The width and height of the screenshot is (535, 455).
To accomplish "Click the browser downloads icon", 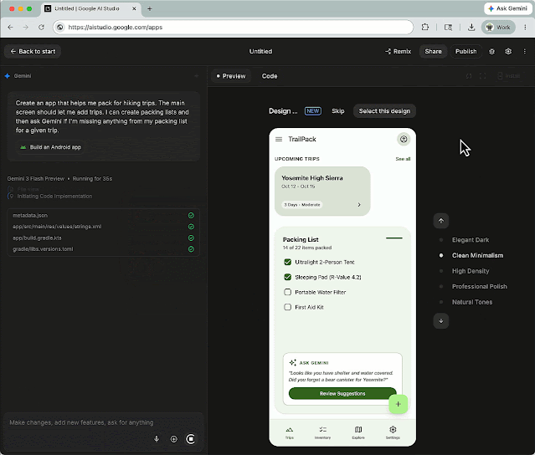I will [471, 27].
